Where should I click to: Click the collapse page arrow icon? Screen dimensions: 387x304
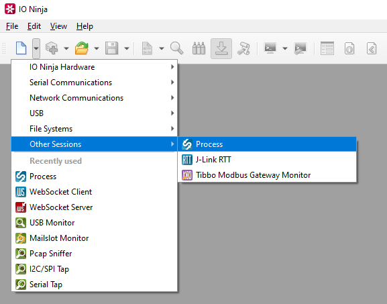coord(372,48)
